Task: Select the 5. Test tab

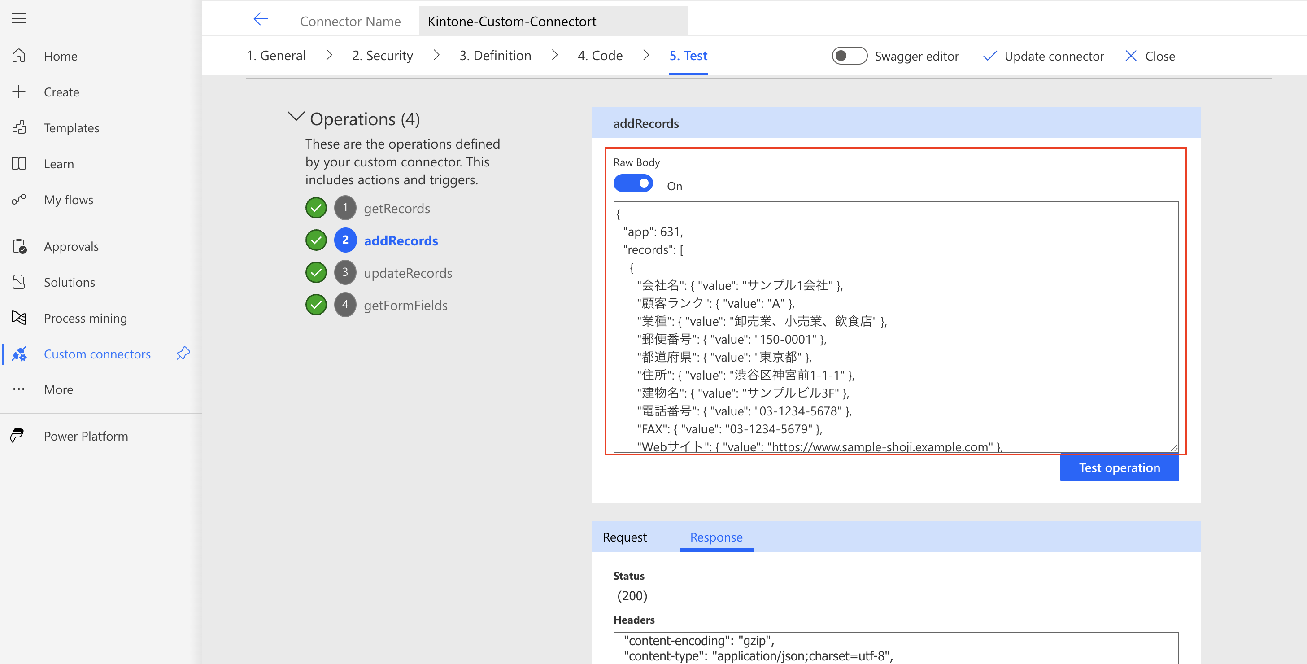Action: (688, 55)
